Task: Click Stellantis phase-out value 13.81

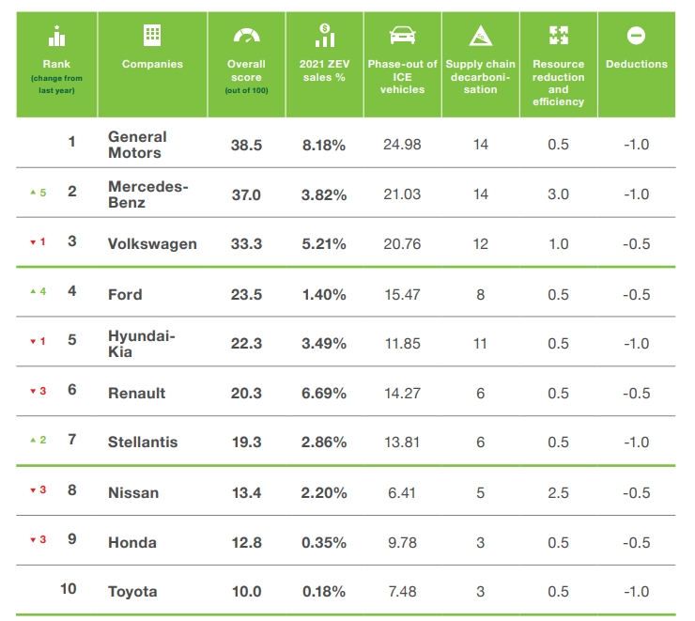Action: click(x=402, y=442)
